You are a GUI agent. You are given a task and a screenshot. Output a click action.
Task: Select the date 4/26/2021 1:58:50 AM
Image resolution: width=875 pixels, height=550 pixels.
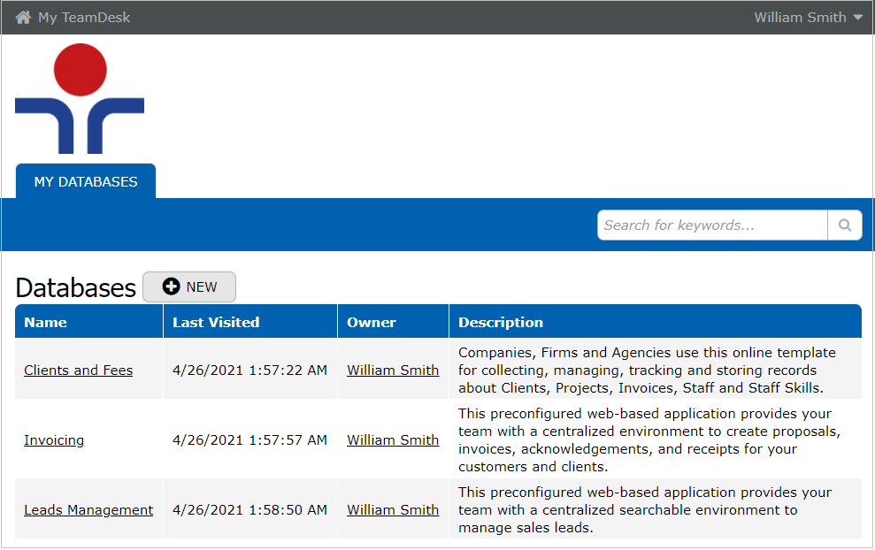pos(250,510)
